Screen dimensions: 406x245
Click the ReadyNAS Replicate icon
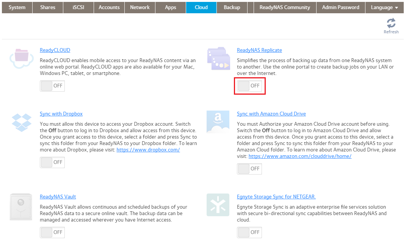pyautogui.click(x=218, y=58)
